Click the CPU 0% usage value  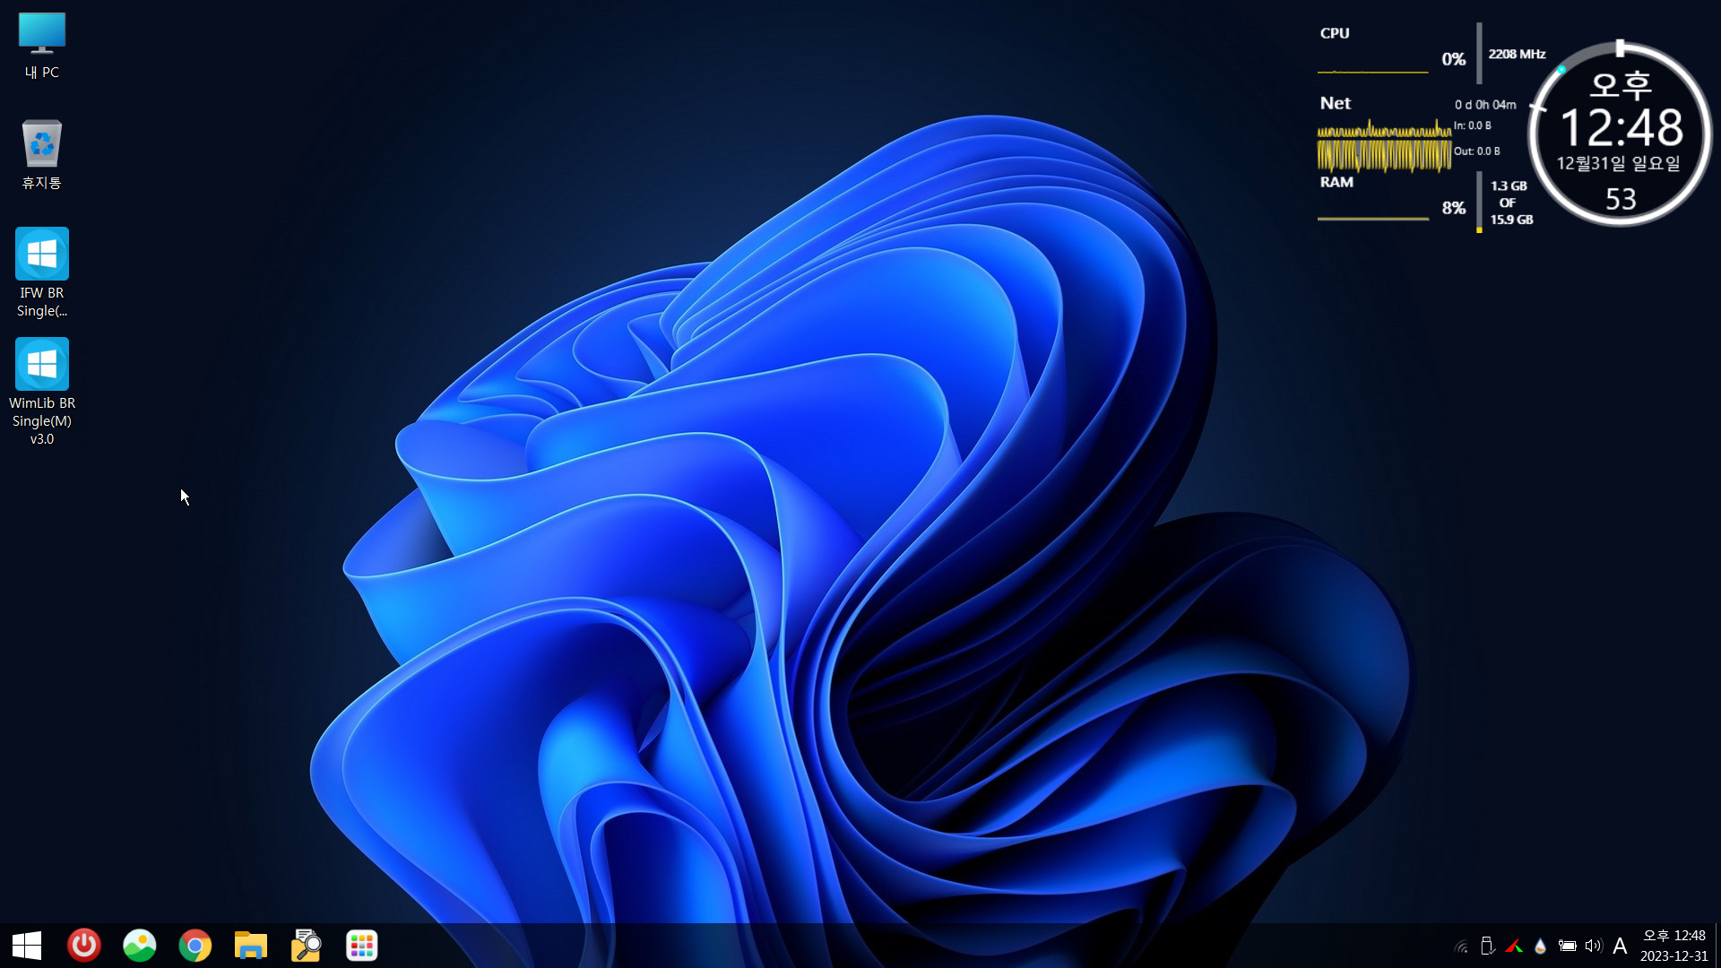coord(1453,59)
